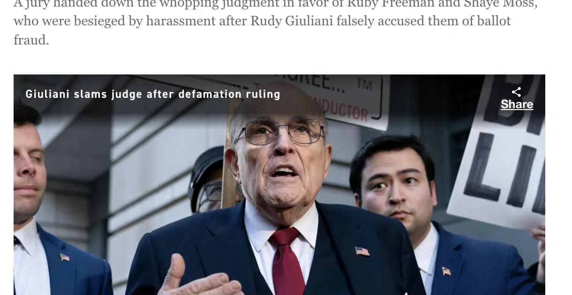Click the flag pin on the central man's lapel
The height and width of the screenshot is (295, 572).
pos(362,251)
